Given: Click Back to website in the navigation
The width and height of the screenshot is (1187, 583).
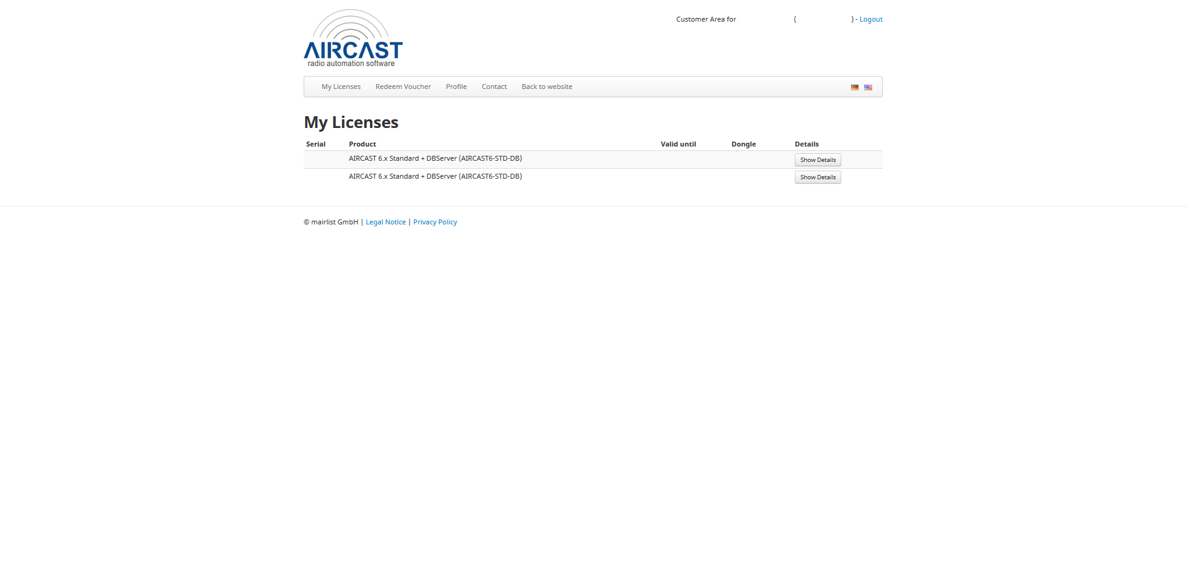Looking at the screenshot, I should 546,87.
